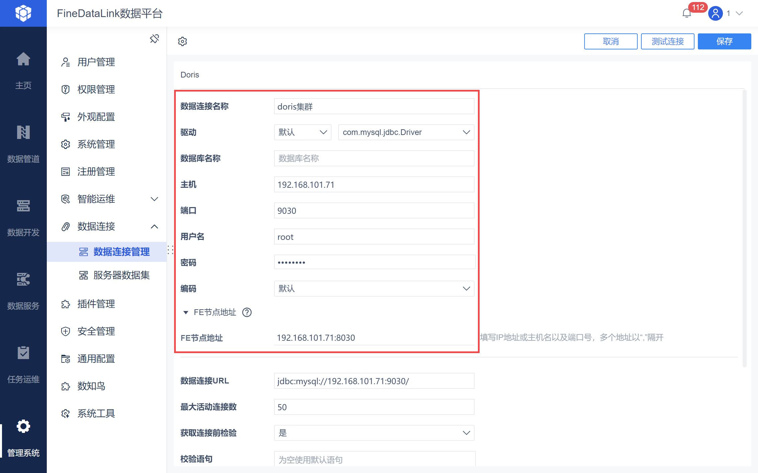Click the FE节点地址 help question-mark icon
This screenshot has width=758, height=473.
click(x=247, y=312)
